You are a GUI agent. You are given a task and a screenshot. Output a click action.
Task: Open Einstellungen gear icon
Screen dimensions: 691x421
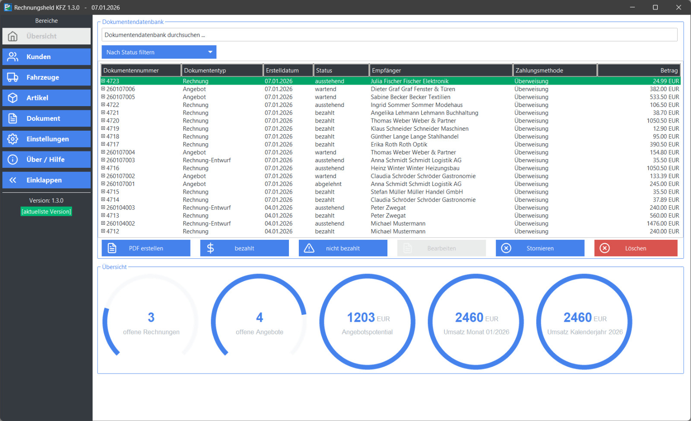pyautogui.click(x=13, y=139)
